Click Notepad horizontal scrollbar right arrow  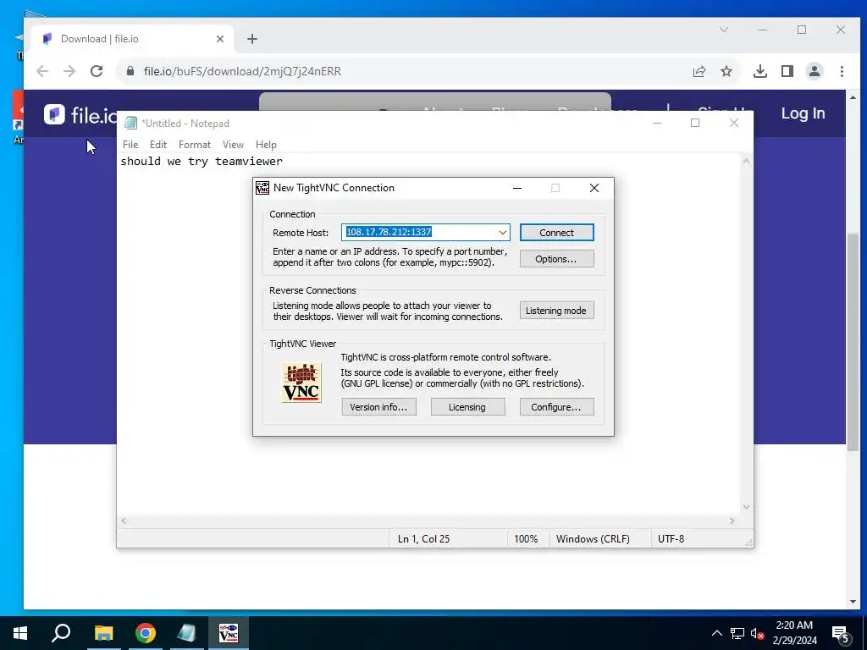coord(732,521)
